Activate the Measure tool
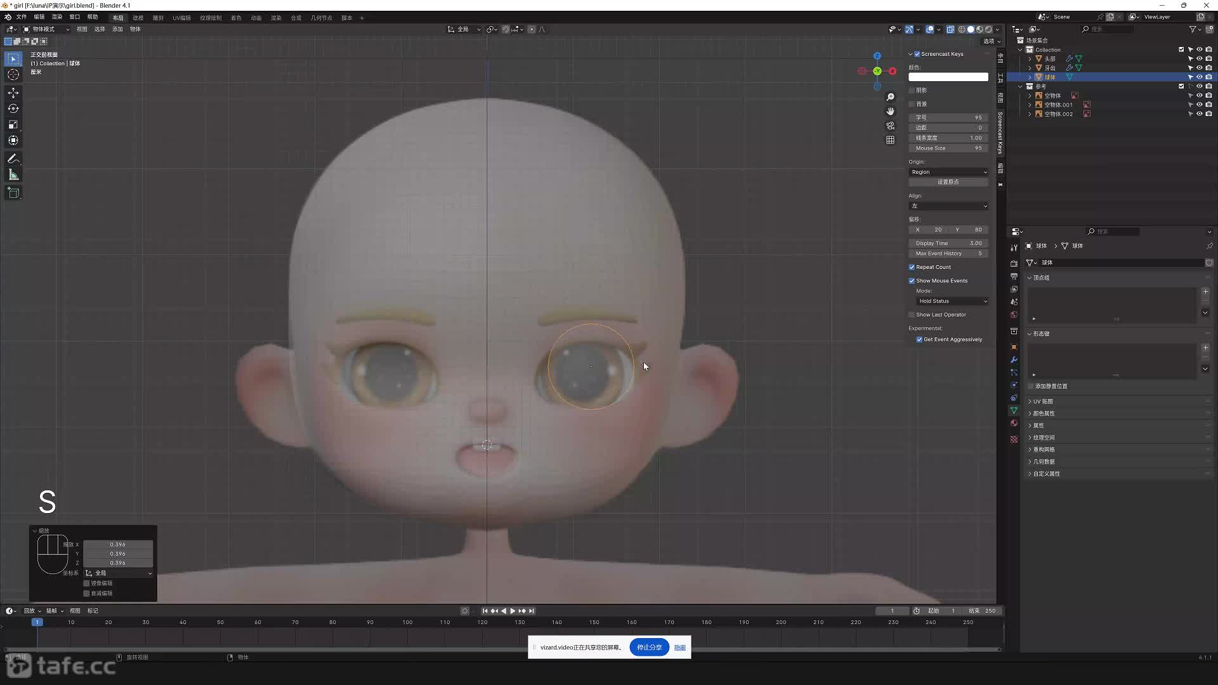This screenshot has height=685, width=1218. (x=13, y=174)
